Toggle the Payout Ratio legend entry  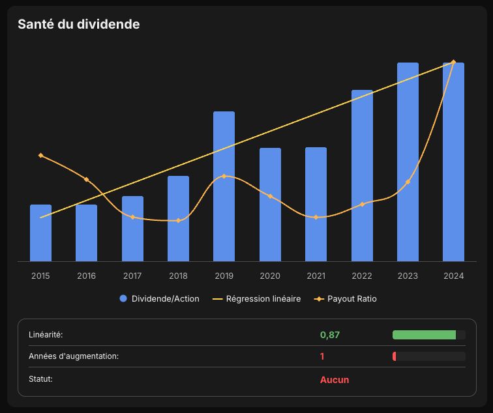tap(345, 299)
